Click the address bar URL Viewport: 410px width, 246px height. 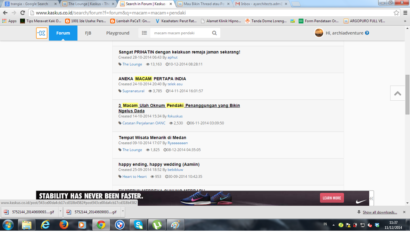(x=111, y=13)
